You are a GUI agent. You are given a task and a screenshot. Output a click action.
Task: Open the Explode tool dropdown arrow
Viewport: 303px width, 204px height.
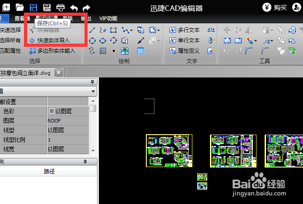[x=256, y=41]
